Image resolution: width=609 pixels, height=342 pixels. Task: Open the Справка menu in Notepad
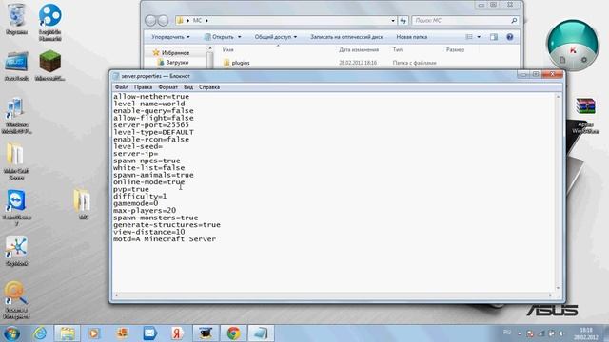point(209,87)
